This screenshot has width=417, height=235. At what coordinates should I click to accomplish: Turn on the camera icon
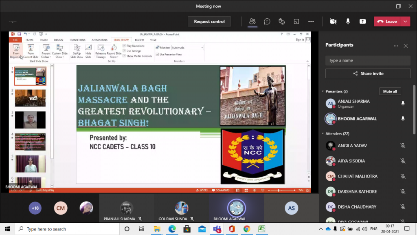[x=334, y=22]
